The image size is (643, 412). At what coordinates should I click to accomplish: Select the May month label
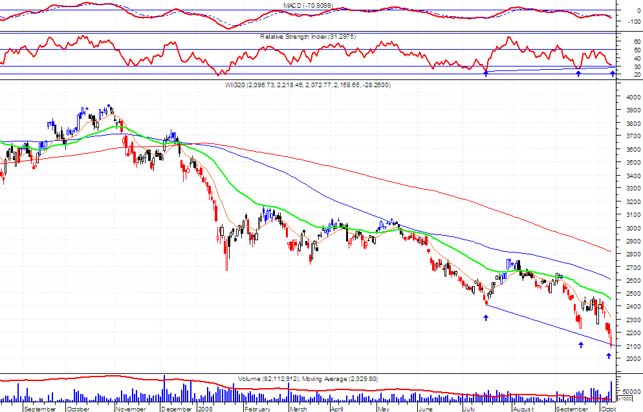(x=384, y=409)
